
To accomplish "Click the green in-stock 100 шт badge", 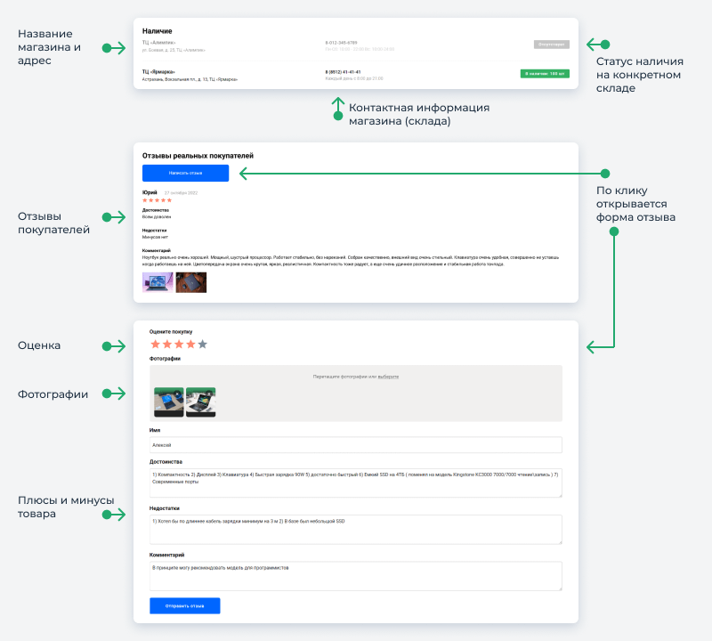I will (x=545, y=74).
